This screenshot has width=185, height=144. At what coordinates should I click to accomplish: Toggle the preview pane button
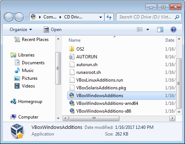(x=160, y=30)
